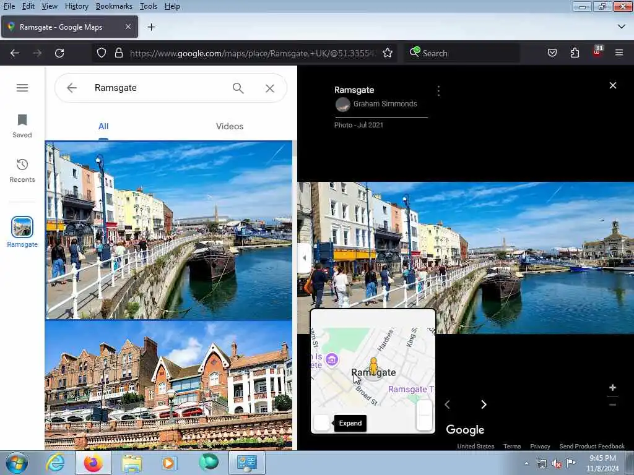Reload the current page

coord(59,53)
